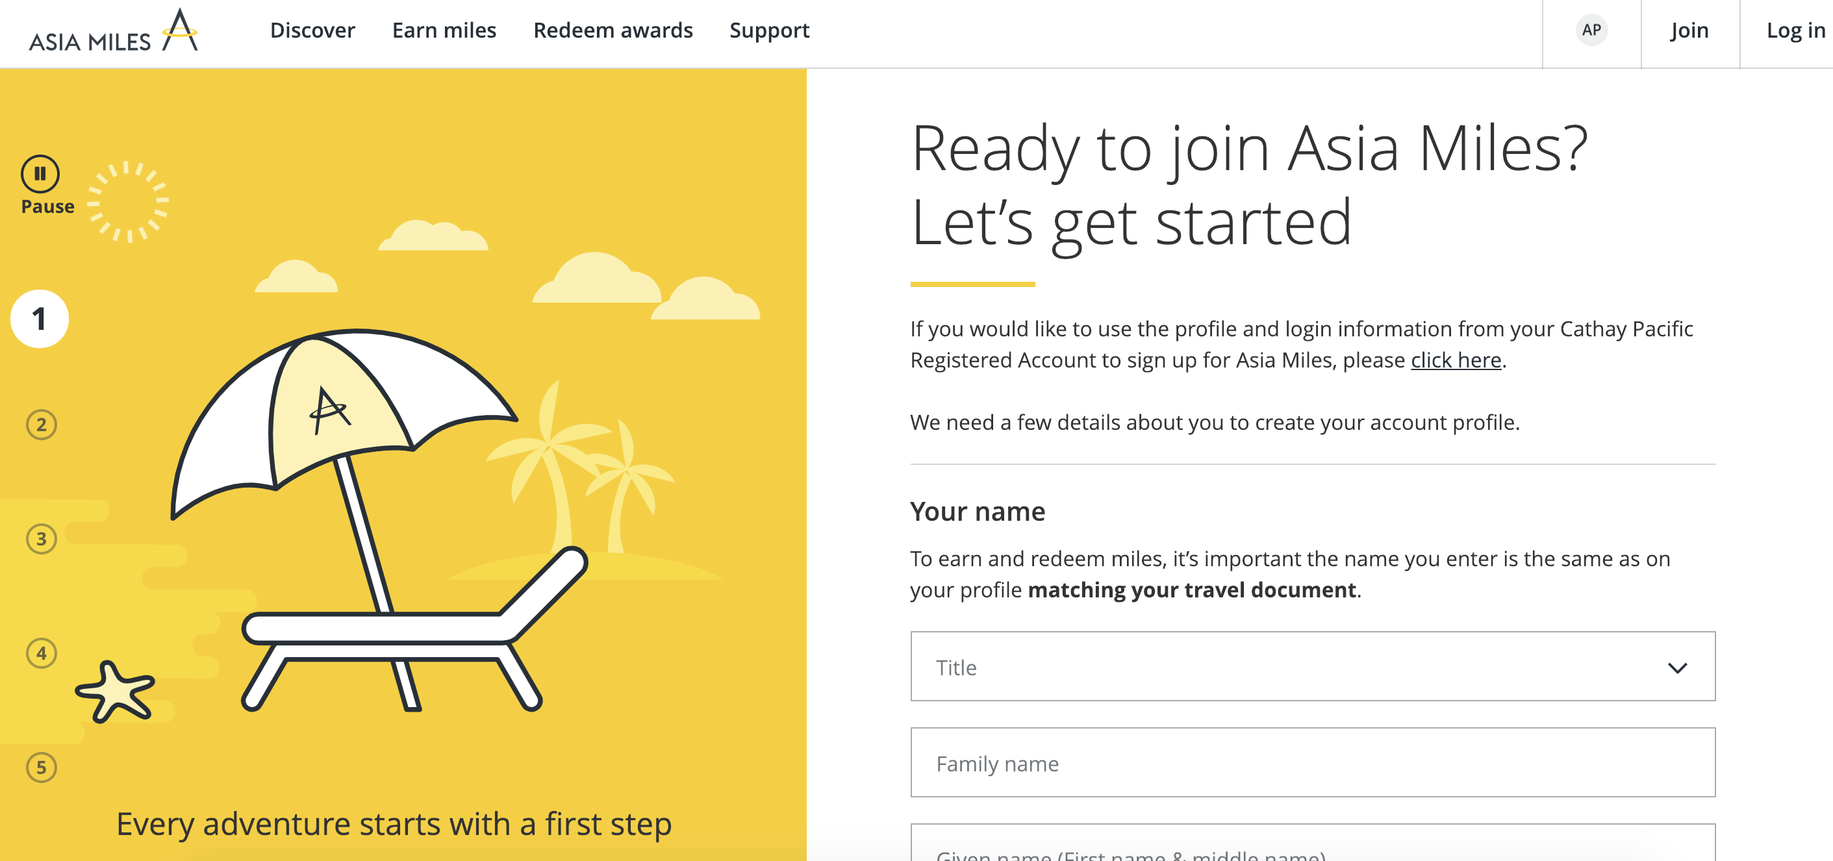The image size is (1833, 861).
Task: Focus the Given name input field
Action: point(1313,844)
